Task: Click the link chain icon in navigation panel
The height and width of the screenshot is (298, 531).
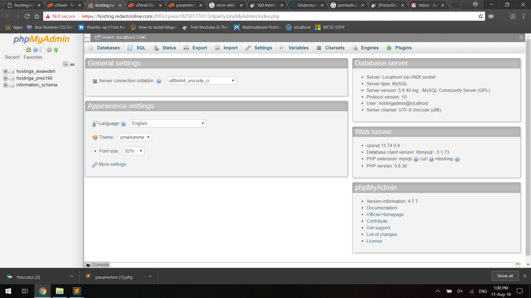Action: (72, 64)
